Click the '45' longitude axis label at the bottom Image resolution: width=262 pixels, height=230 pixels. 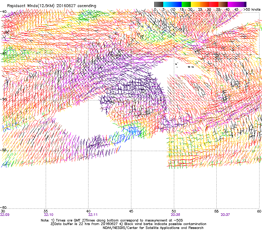[131, 211]
